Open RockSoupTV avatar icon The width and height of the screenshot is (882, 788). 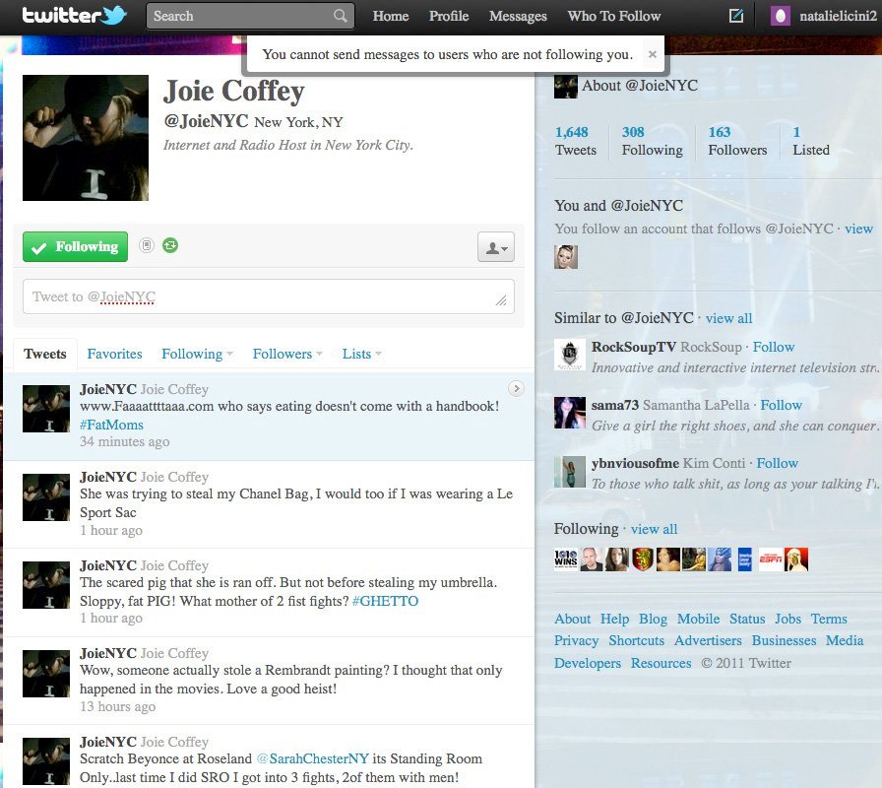pyautogui.click(x=570, y=355)
